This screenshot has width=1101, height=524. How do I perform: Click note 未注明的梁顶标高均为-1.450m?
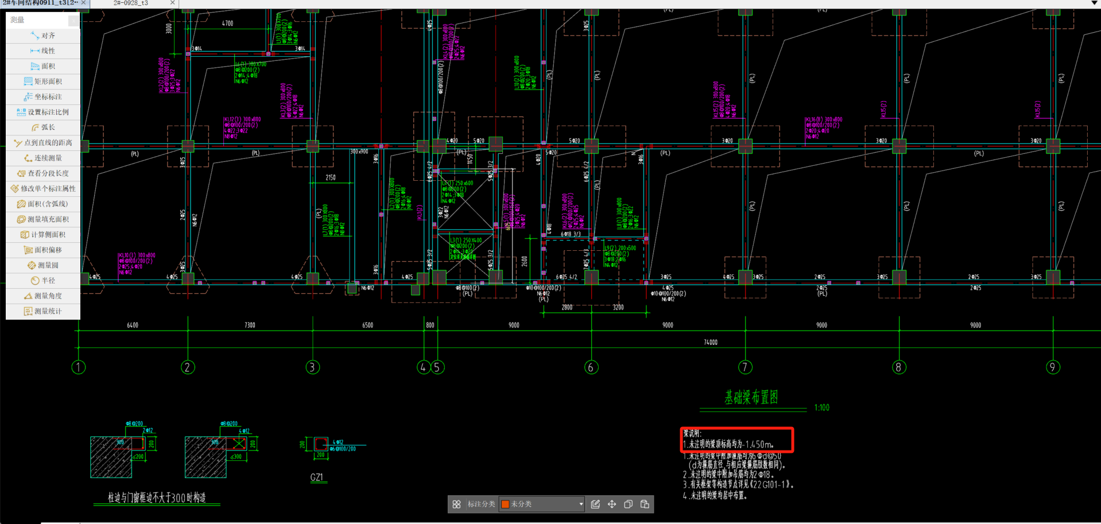(728, 444)
